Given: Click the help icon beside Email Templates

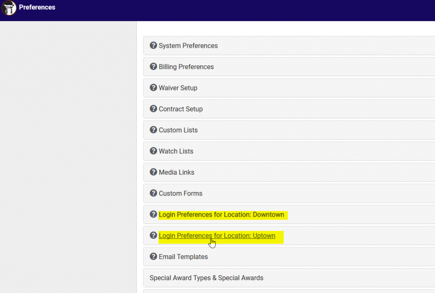Looking at the screenshot, I should pyautogui.click(x=153, y=257).
